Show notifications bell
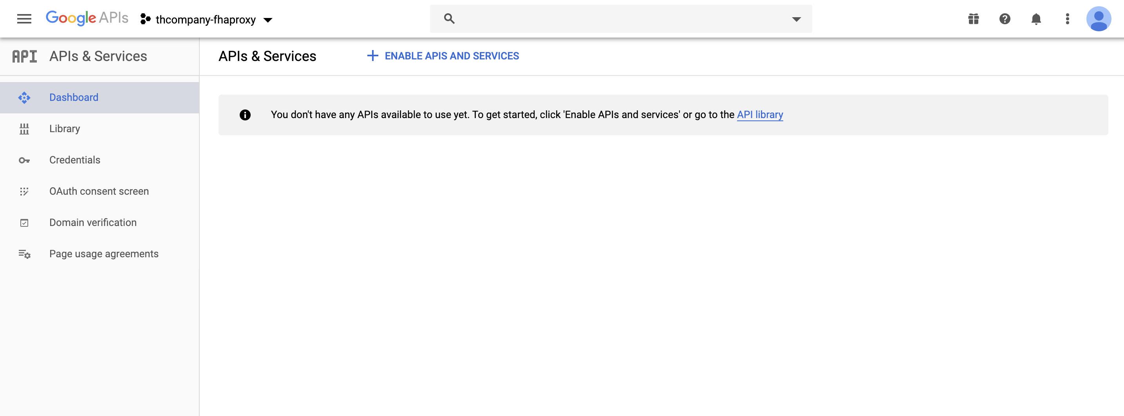The width and height of the screenshot is (1124, 416). coord(1036,19)
